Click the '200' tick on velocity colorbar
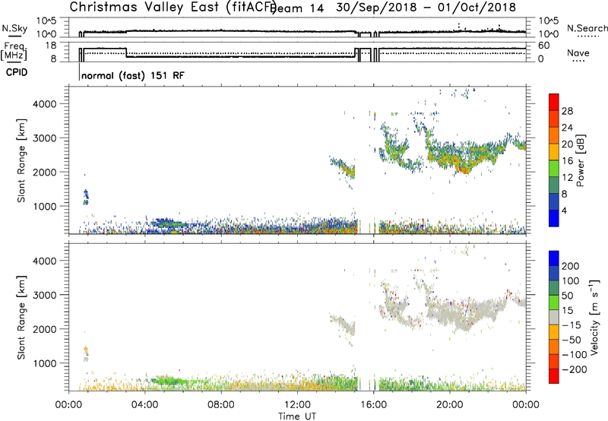The height and width of the screenshot is (421, 608). pyautogui.click(x=571, y=266)
